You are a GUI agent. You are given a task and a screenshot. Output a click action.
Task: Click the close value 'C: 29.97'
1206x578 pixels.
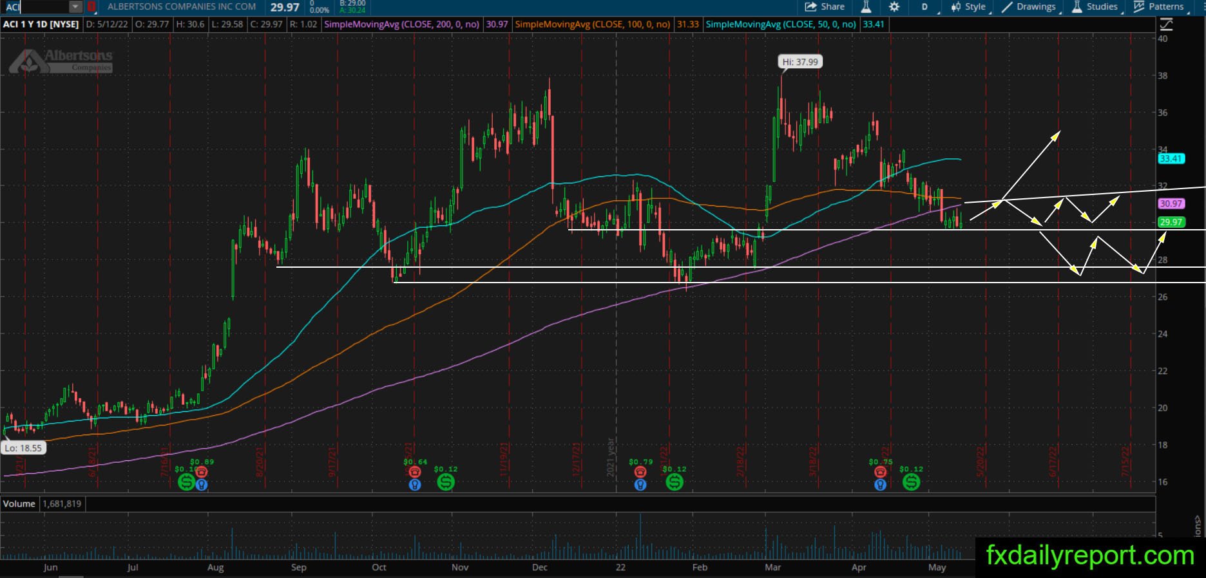click(x=267, y=24)
